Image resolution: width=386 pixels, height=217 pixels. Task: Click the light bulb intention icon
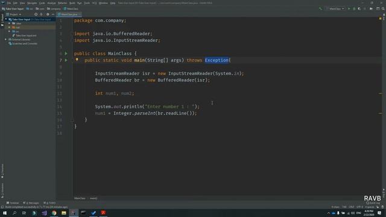(x=77, y=60)
